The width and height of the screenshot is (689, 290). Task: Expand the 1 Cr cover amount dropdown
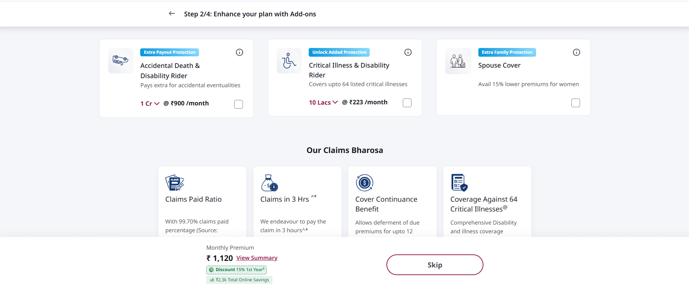click(x=150, y=104)
